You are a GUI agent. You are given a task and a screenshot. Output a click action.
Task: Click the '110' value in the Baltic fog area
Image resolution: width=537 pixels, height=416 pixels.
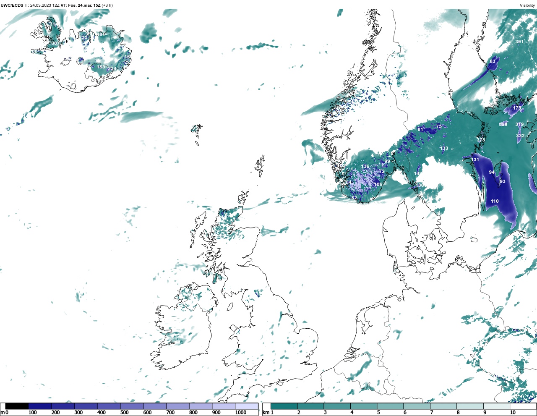[495, 201]
